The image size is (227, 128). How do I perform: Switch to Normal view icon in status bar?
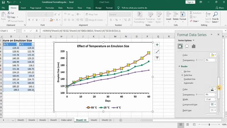tap(181, 124)
